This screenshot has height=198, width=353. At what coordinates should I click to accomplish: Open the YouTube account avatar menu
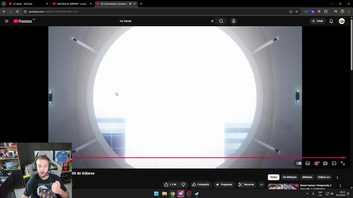pos(342,21)
